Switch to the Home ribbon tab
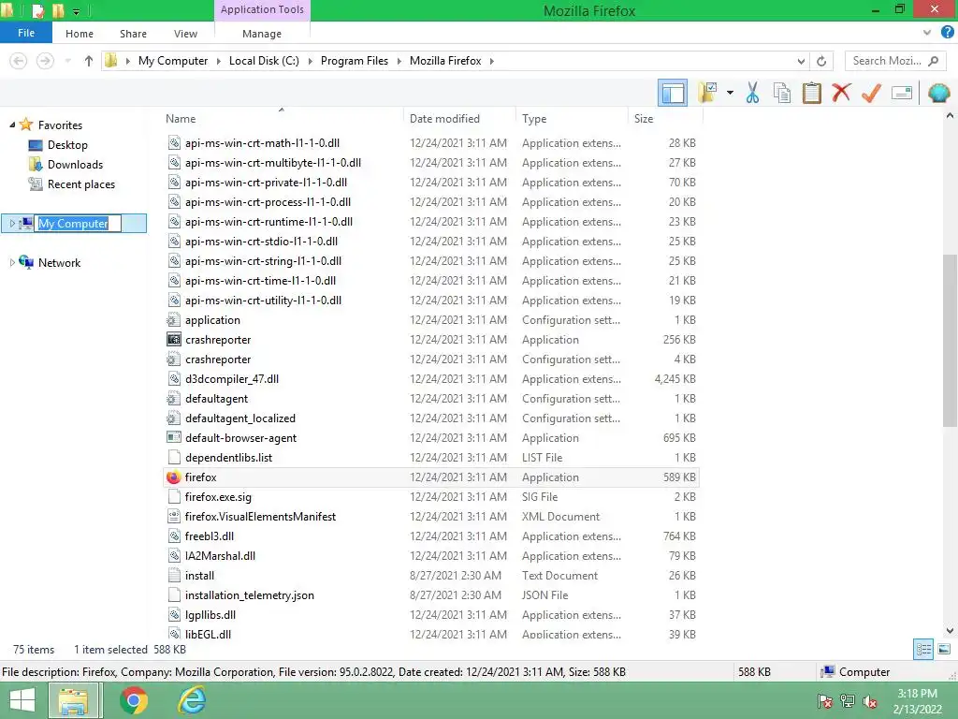Image resolution: width=958 pixels, height=719 pixels. tap(80, 34)
